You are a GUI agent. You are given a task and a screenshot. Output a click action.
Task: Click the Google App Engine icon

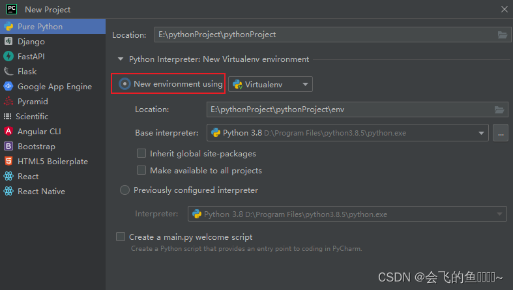(8, 86)
